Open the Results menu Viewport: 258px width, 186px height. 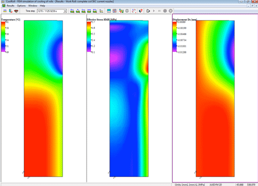pyautogui.click(x=10, y=6)
